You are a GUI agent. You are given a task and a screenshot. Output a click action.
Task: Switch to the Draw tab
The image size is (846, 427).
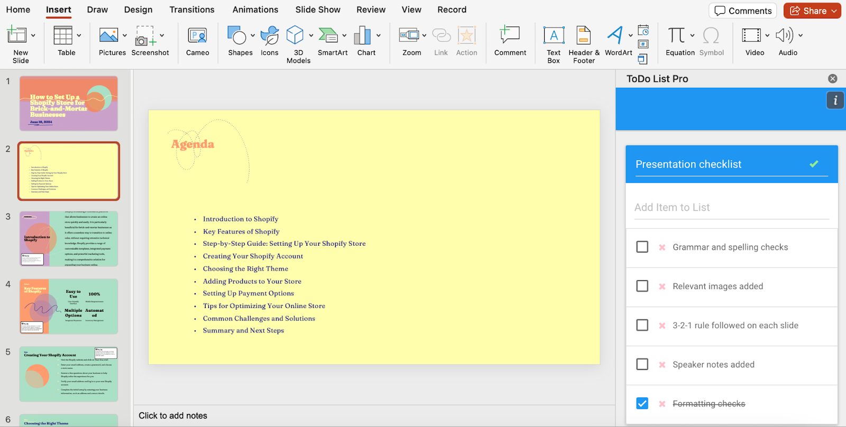(97, 10)
